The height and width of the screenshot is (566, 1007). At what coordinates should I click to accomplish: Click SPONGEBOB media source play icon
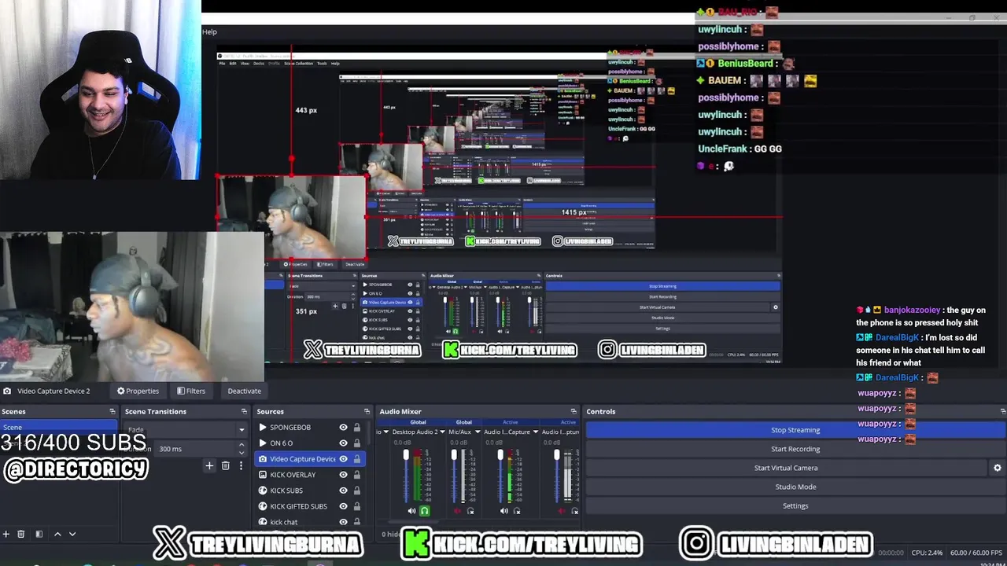pos(263,428)
